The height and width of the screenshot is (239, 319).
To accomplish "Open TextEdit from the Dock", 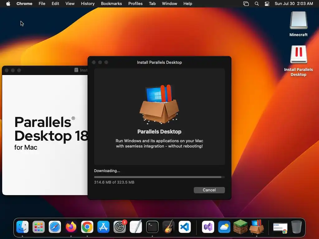I will click(136, 227).
